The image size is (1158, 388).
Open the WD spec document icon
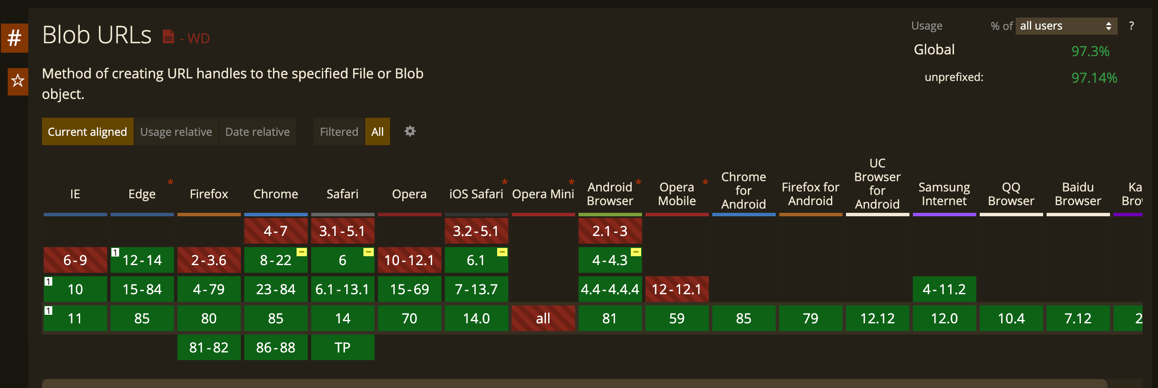click(x=168, y=37)
